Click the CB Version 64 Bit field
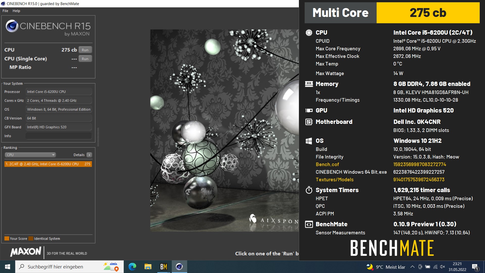Image resolution: width=485 pixels, height=273 pixels. point(59,118)
